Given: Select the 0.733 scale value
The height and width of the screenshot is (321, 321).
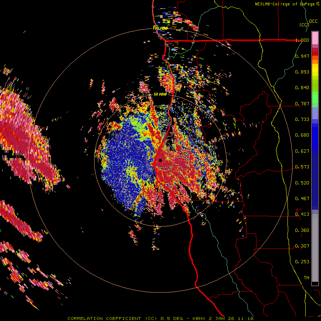Looking at the screenshot, I should pos(302,119).
